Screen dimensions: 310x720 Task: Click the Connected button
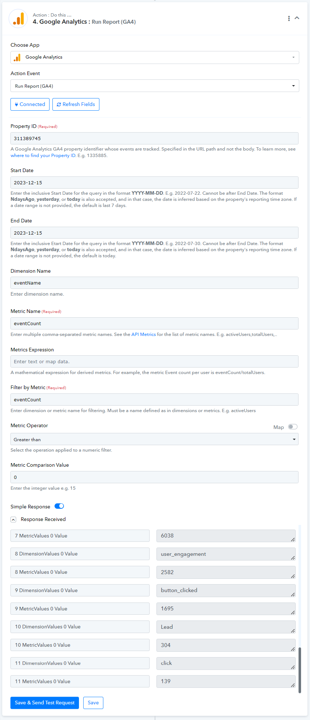click(x=30, y=104)
